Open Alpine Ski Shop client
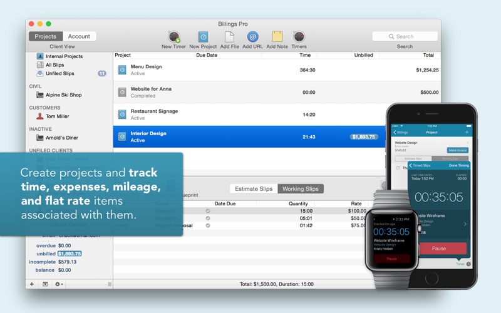Screen dimensions: 501x313 (63, 95)
